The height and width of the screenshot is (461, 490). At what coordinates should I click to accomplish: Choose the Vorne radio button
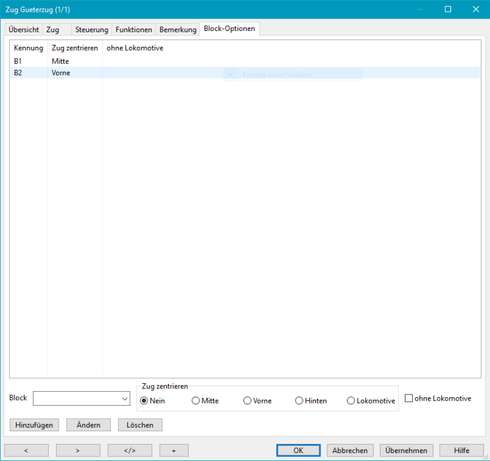pyautogui.click(x=247, y=400)
